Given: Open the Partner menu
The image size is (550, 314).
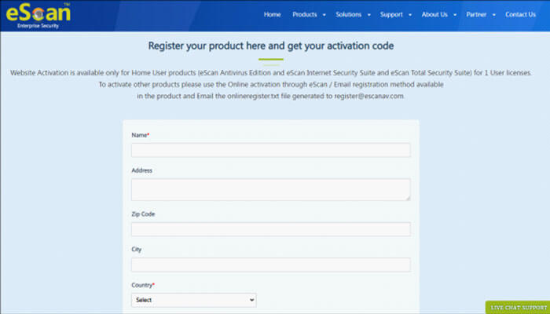Looking at the screenshot, I should (x=476, y=14).
